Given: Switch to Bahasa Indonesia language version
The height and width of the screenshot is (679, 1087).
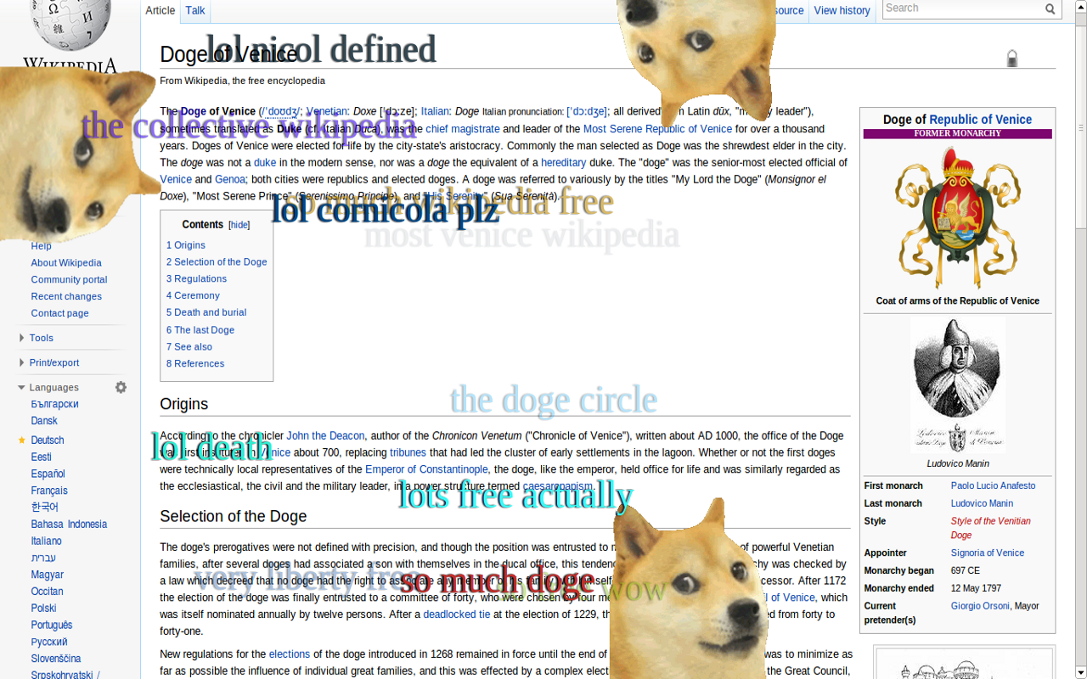Looking at the screenshot, I should (69, 524).
